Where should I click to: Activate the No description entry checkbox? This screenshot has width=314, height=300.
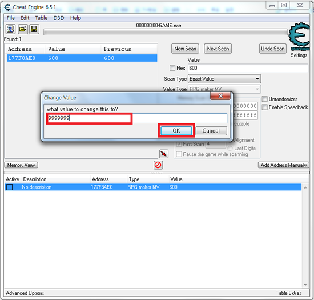[x=9, y=187]
